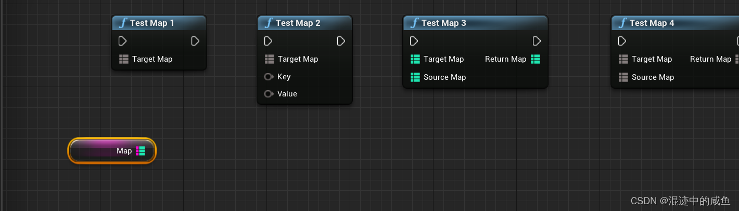Click the Key label in Test Map 2
This screenshot has height=211, width=739.
click(x=284, y=77)
